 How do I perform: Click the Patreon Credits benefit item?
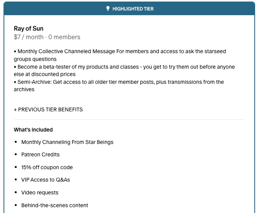[40, 154]
